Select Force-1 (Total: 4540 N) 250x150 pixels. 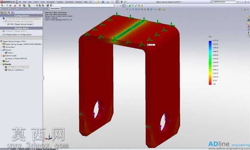[x=17, y=59]
